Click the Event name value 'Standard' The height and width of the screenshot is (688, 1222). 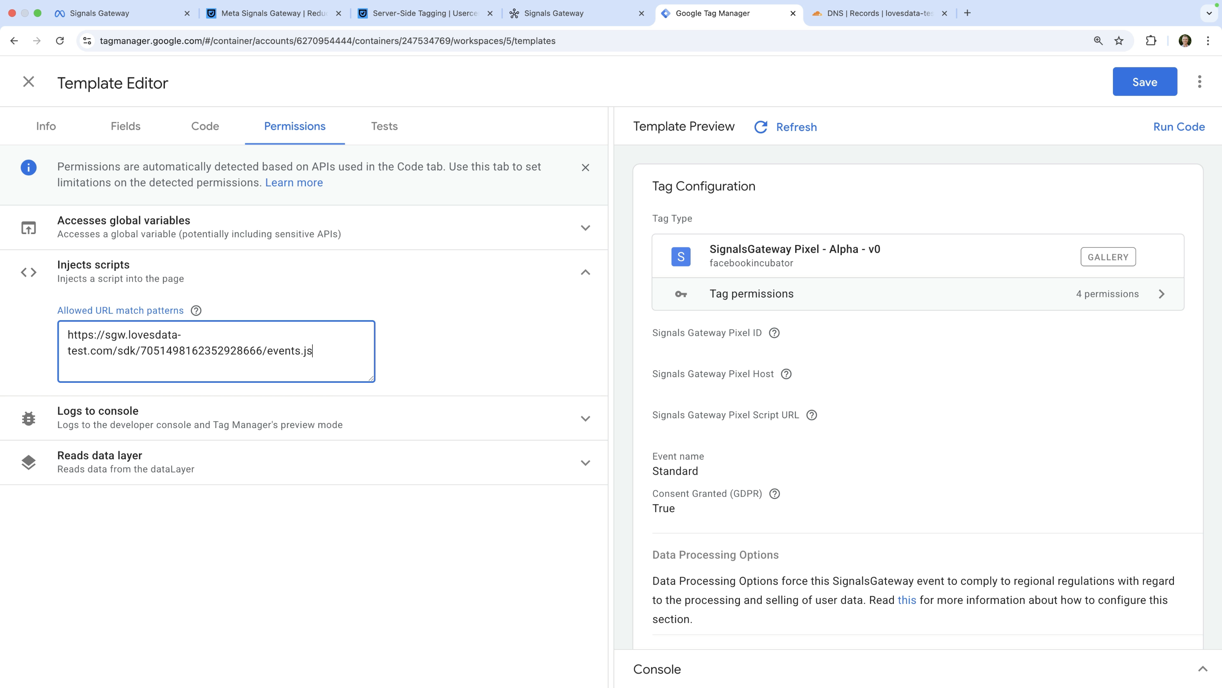coord(675,471)
